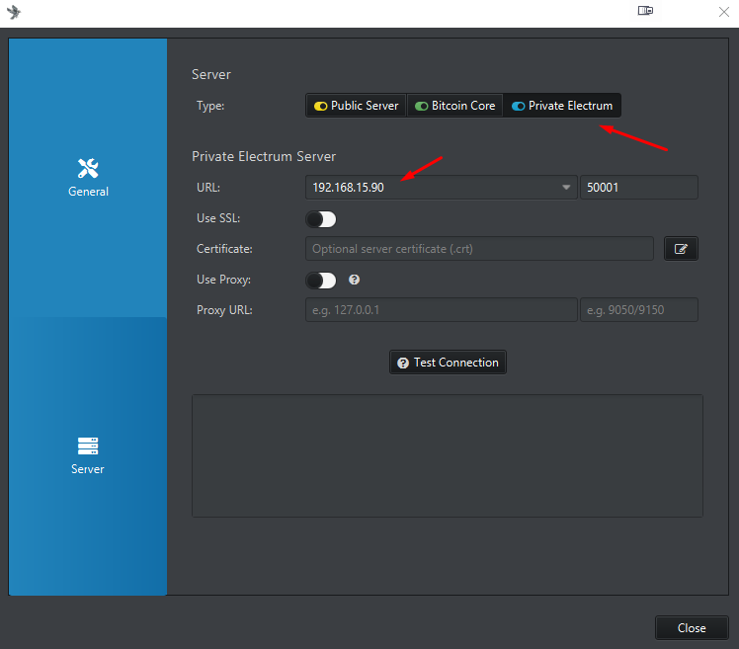Viewport: 739px width, 649px height.
Task: Click the title bar window layout icon
Action: (645, 11)
